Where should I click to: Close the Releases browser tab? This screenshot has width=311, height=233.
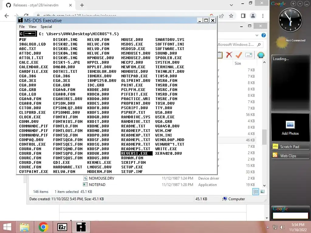70,5
